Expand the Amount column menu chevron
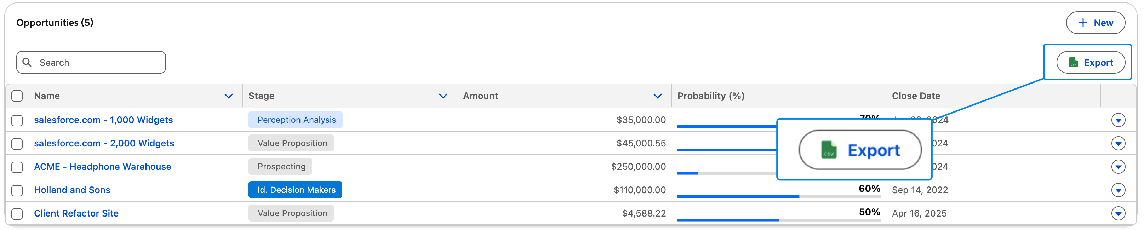This screenshot has height=230, width=1144. click(x=657, y=96)
